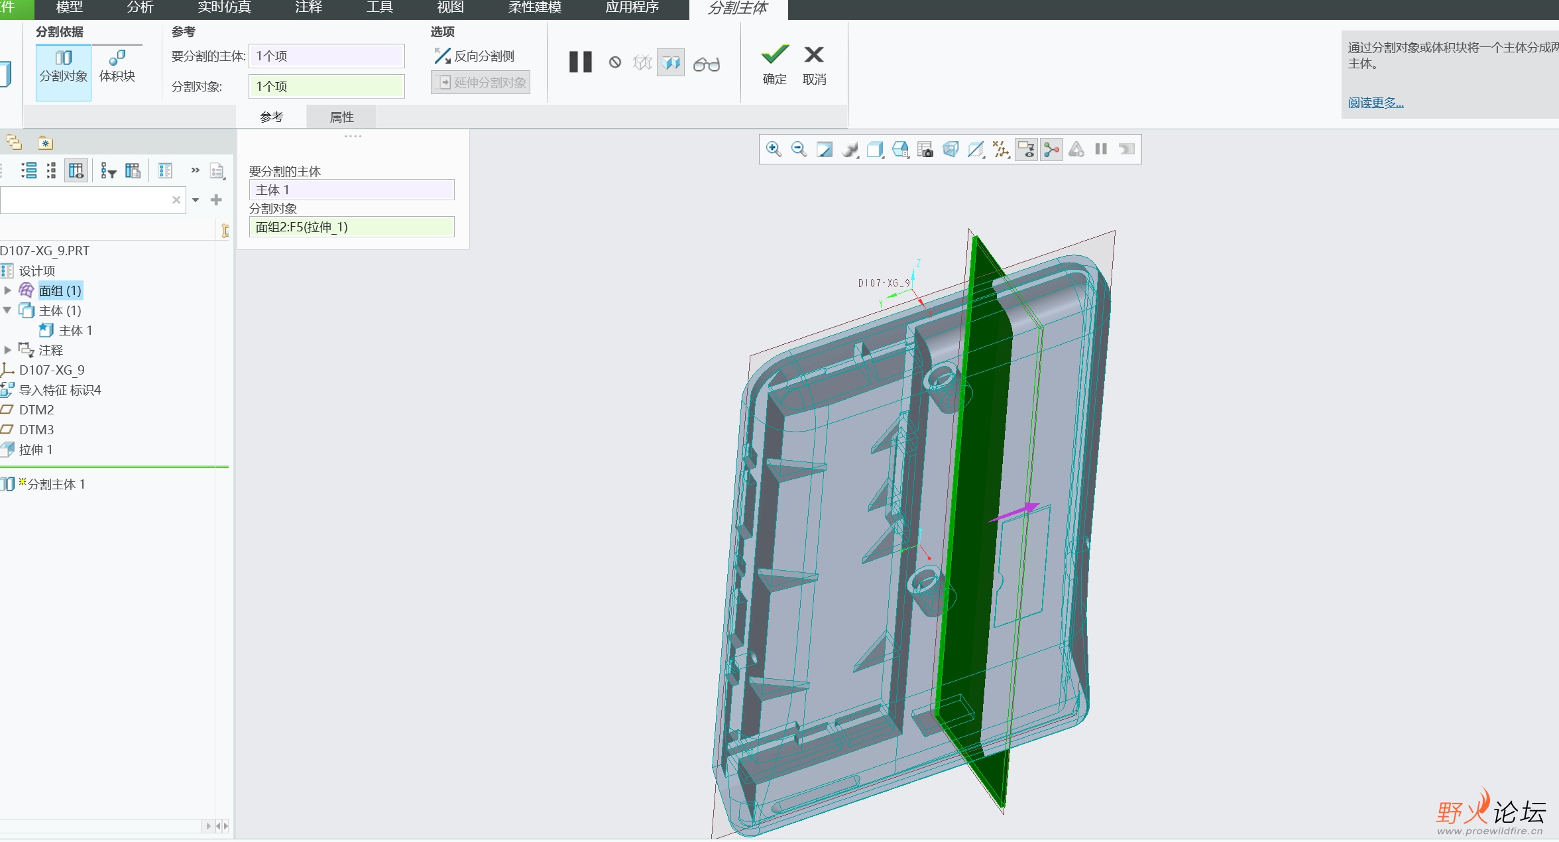This screenshot has height=842, width=1559.
Task: Open the 视图 ribbon tab
Action: (450, 8)
